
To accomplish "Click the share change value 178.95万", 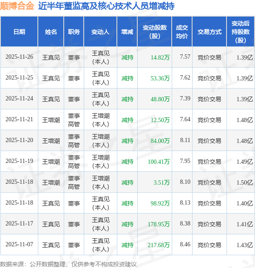I will (159, 224).
